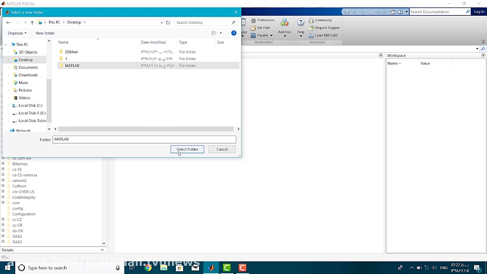This screenshot has width=487, height=274.
Task: Select Videos in navigation pane
Action: (24, 98)
